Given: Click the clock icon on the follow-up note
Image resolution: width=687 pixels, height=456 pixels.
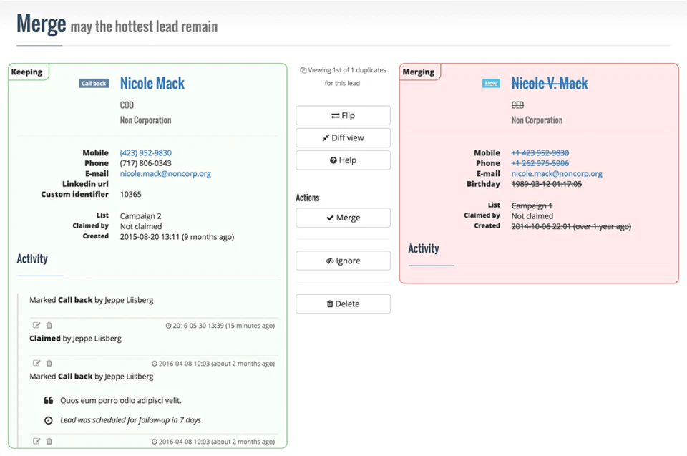Looking at the screenshot, I should pos(49,420).
